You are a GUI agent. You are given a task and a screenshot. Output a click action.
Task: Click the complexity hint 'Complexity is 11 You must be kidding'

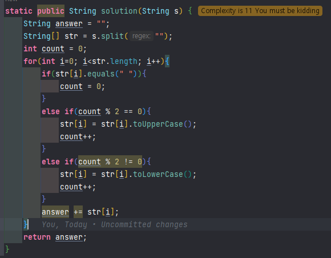pos(260,11)
